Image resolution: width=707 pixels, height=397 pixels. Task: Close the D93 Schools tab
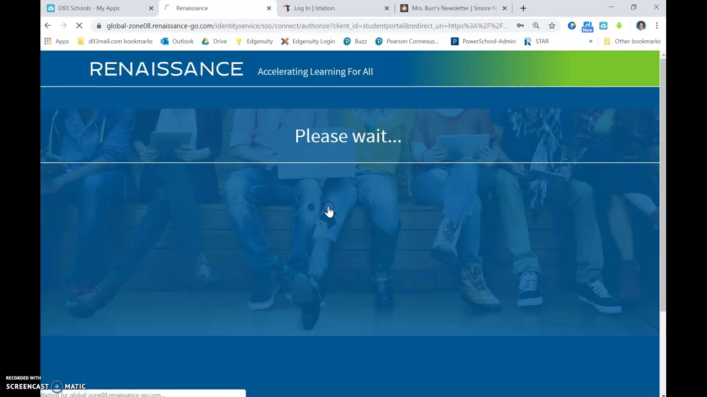151,8
